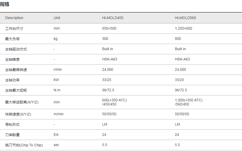Click the r/min unit cell
The width and height of the screenshot is (242, 151).
click(x=58, y=69)
